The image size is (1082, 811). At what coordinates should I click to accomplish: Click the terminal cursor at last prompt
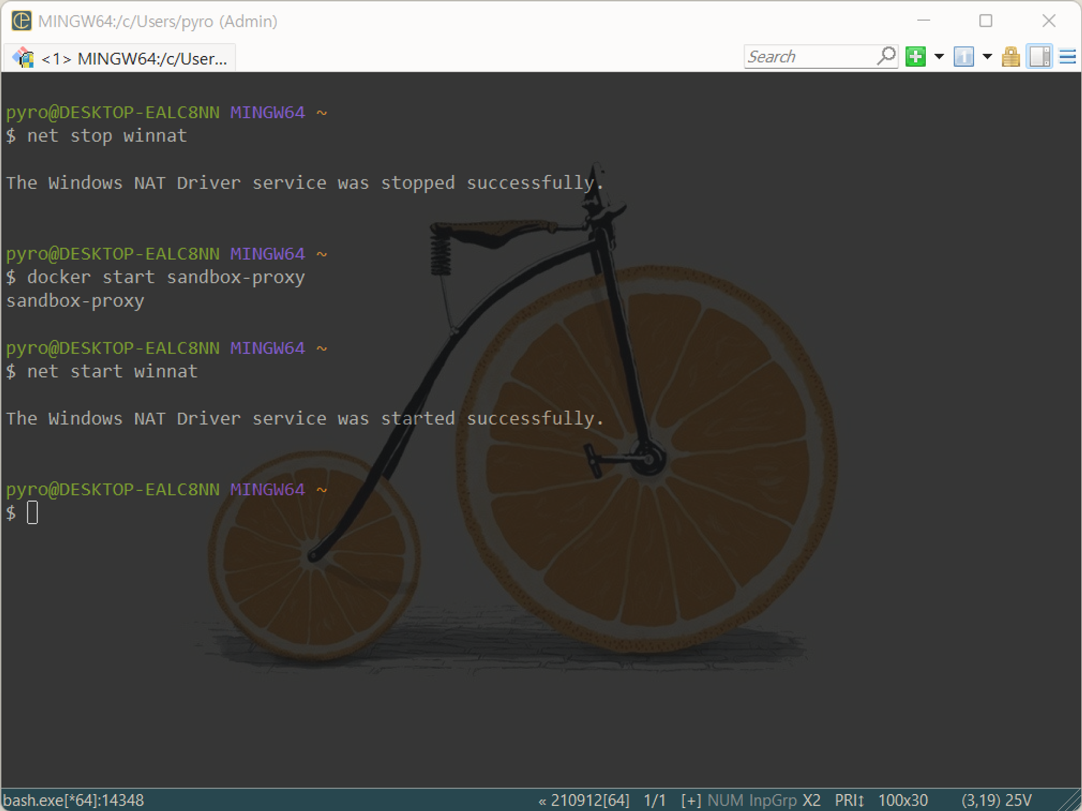(x=32, y=513)
